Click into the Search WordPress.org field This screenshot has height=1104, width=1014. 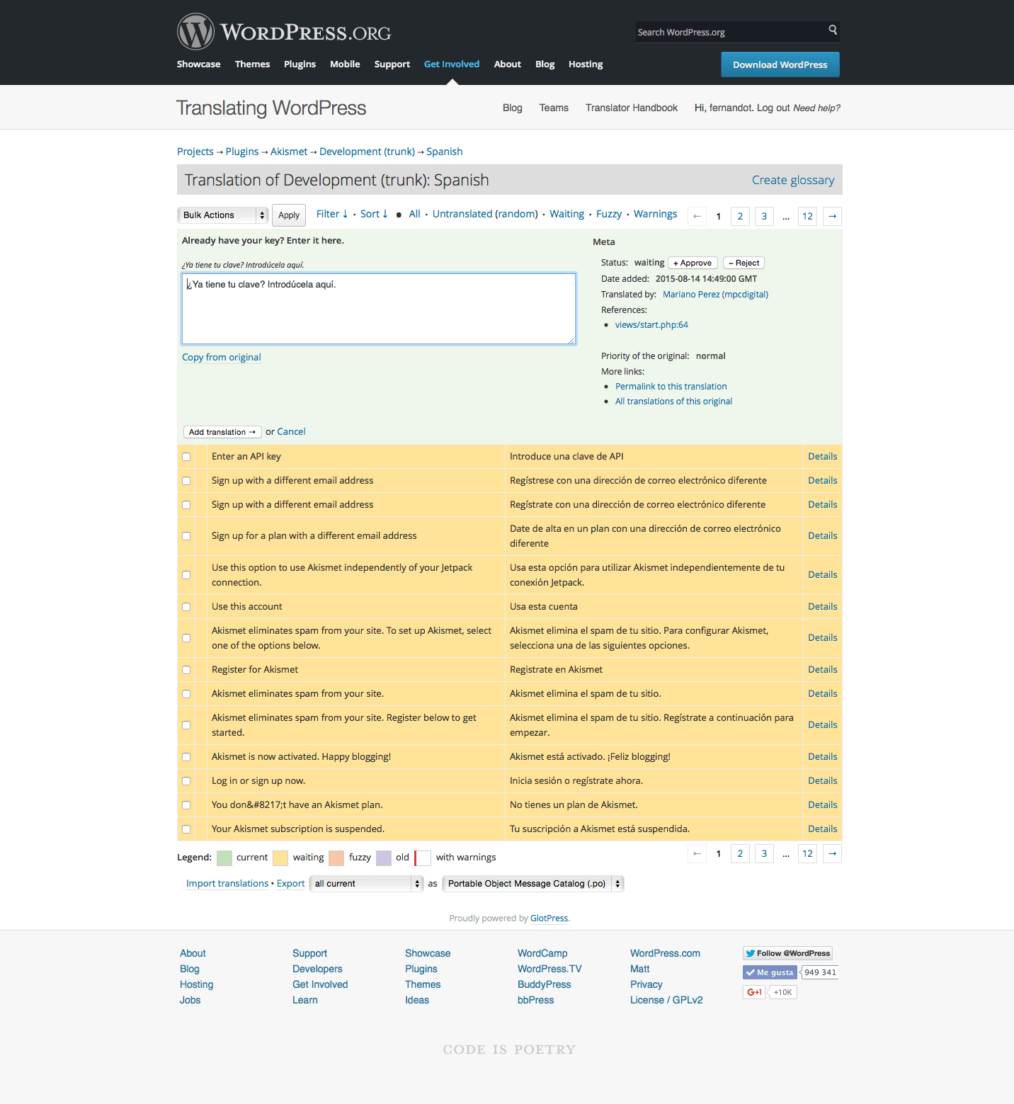point(730,32)
